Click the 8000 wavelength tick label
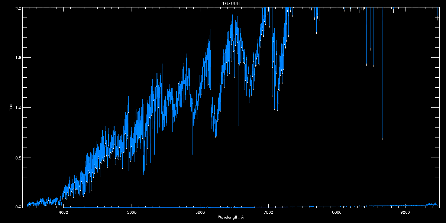 pyautogui.click(x=337, y=212)
